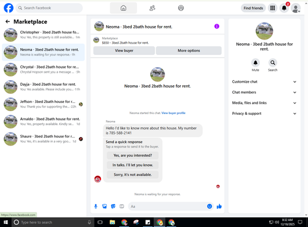Mute the Neoma conversation
The height and width of the screenshot is (227, 308).
tap(256, 63)
